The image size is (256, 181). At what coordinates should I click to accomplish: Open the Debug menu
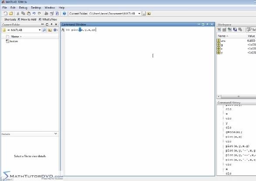(23, 8)
